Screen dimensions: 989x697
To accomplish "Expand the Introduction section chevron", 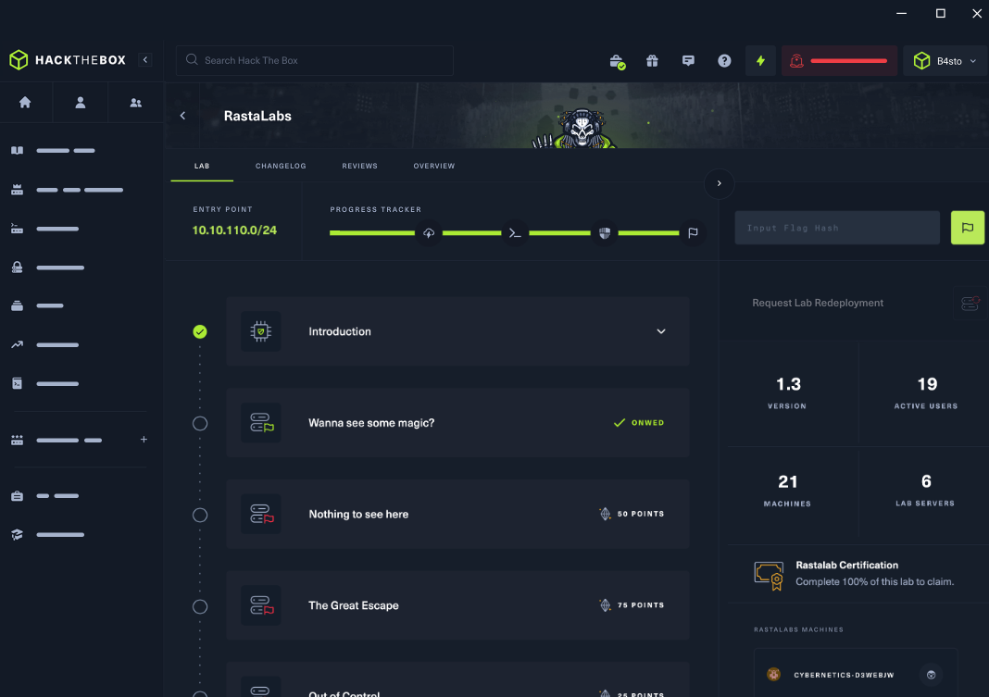I will tap(661, 331).
